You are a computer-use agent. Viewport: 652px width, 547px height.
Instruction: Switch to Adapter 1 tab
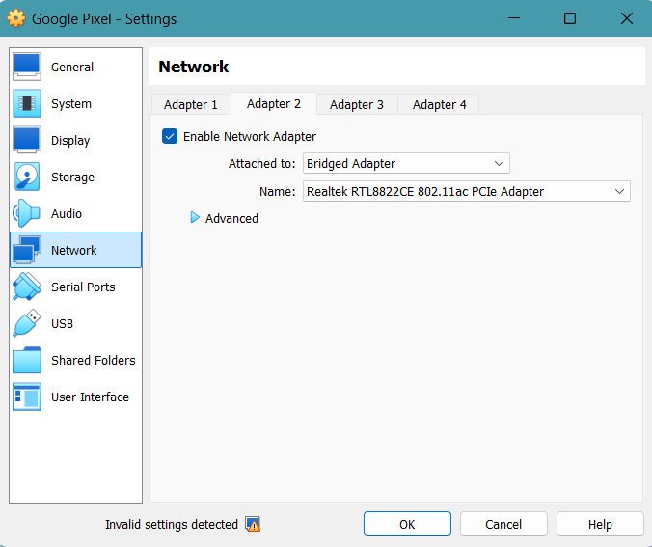(x=191, y=104)
